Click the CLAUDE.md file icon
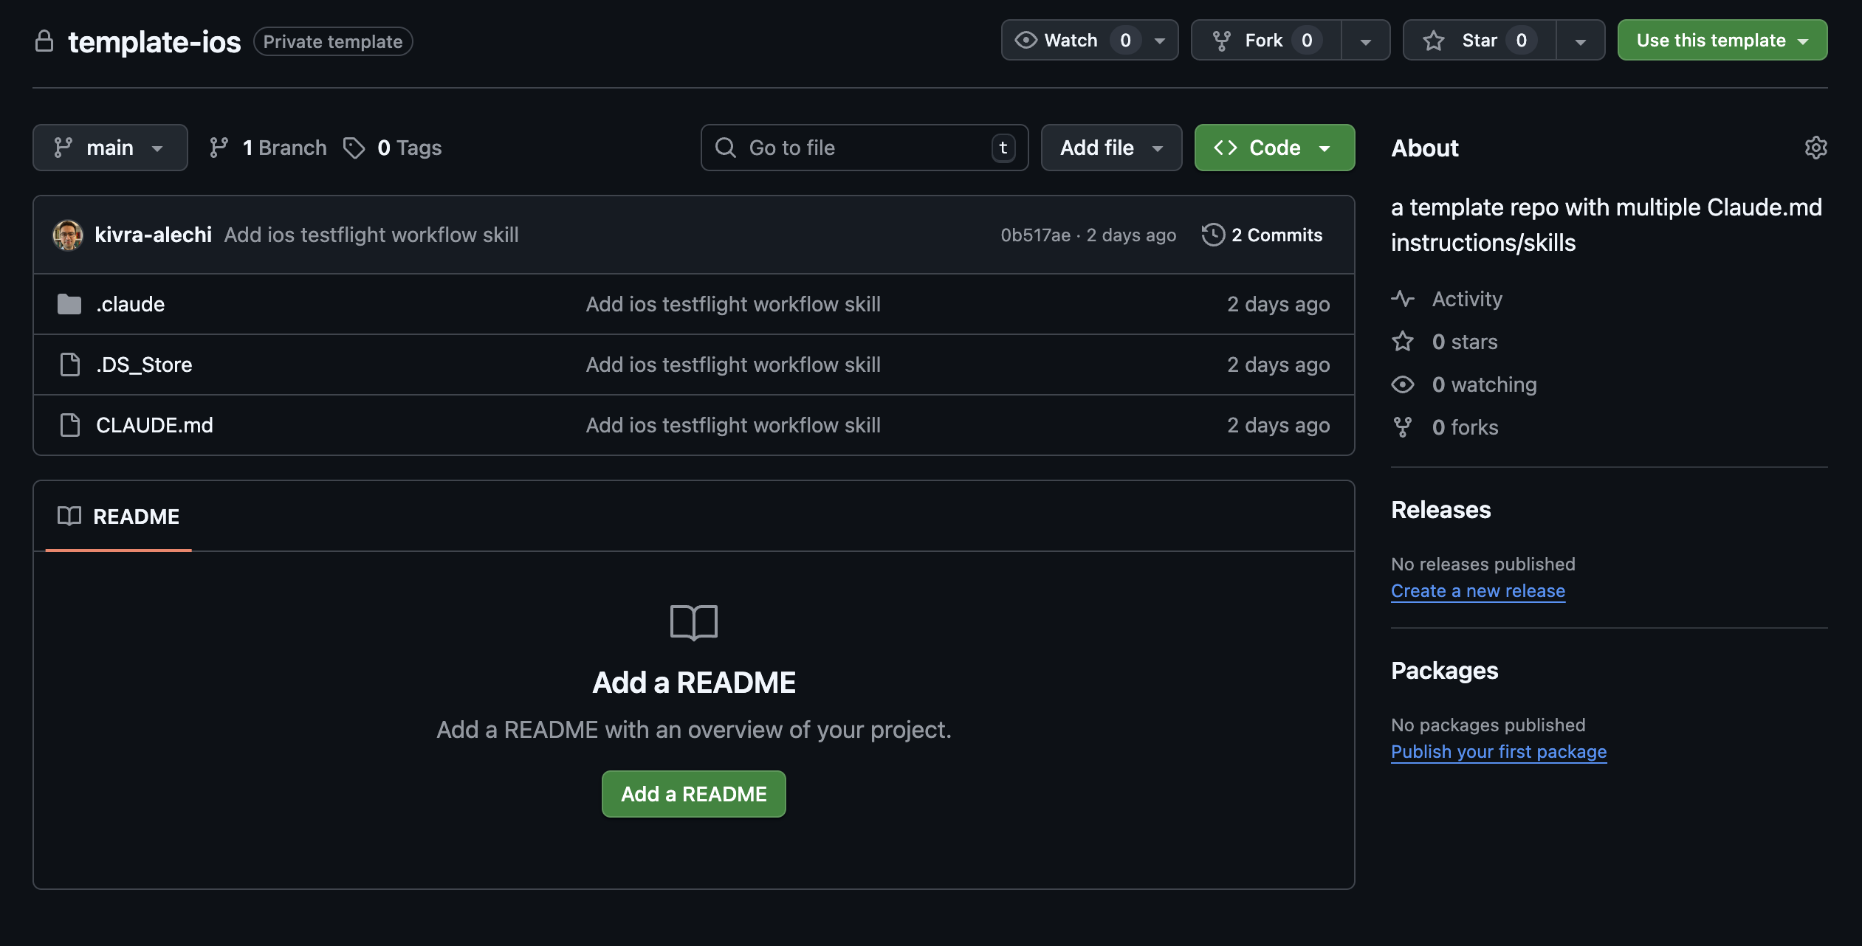Viewport: 1862px width, 946px height. tap(70, 425)
